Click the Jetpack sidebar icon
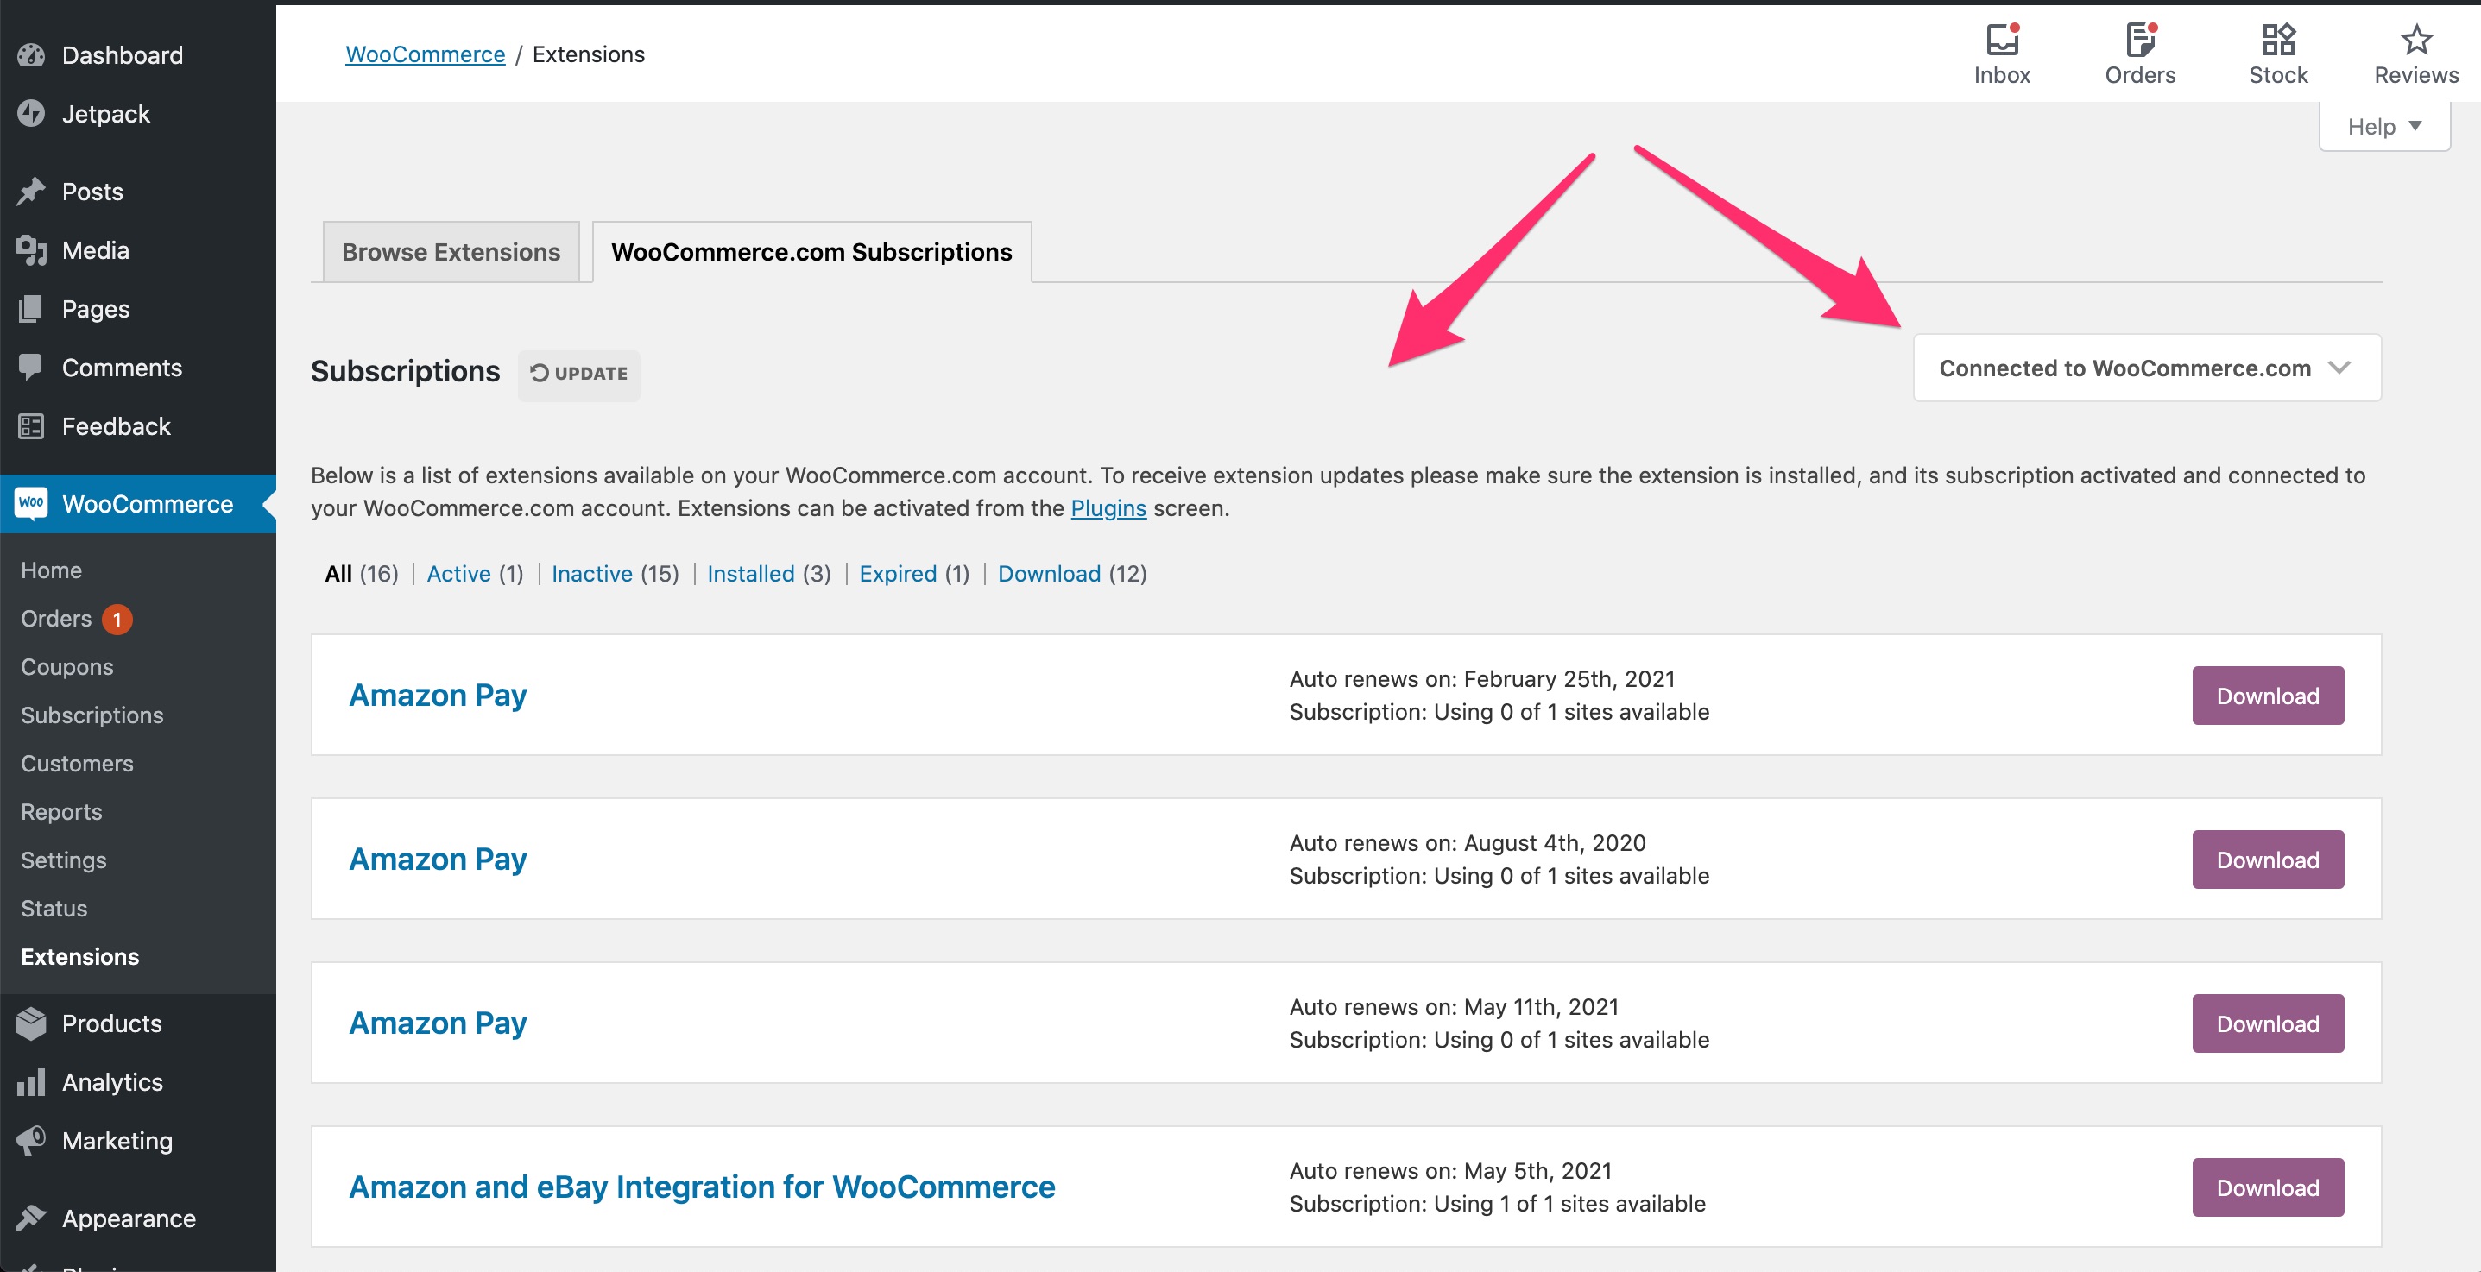The width and height of the screenshot is (2481, 1272). (x=31, y=114)
